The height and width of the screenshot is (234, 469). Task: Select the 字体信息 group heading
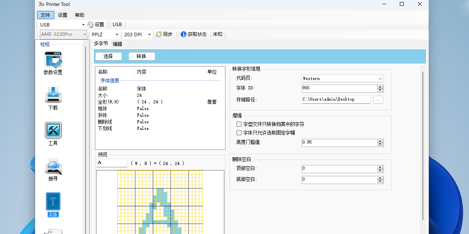tap(110, 81)
